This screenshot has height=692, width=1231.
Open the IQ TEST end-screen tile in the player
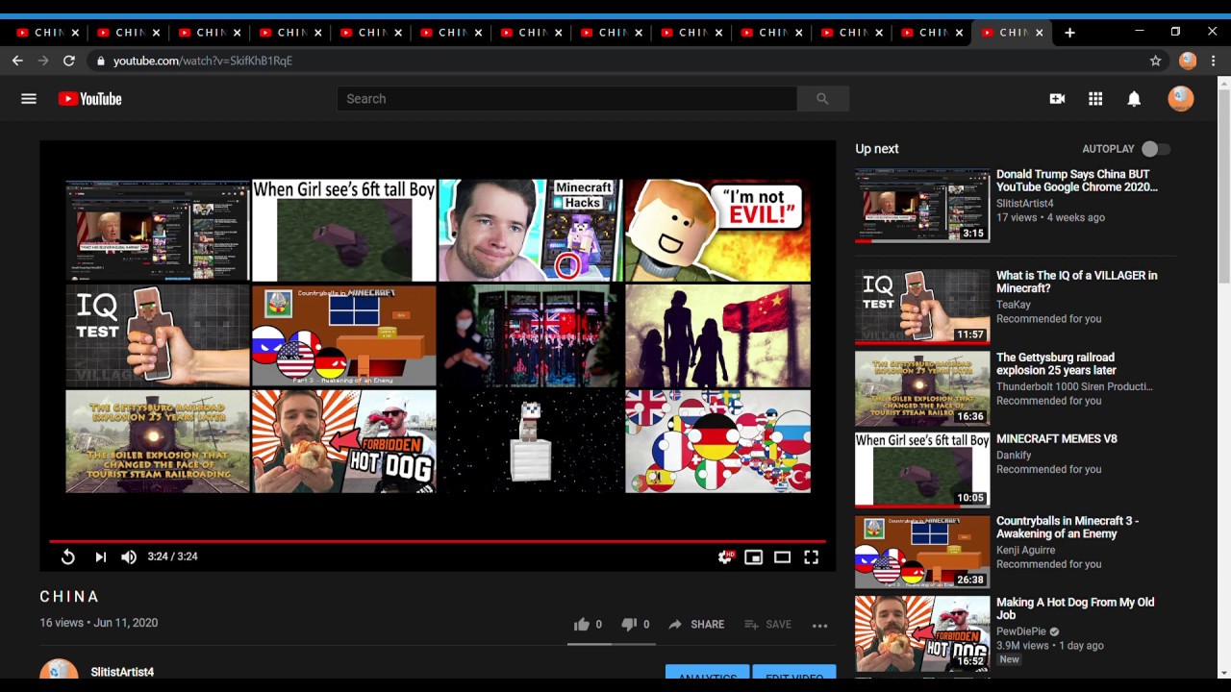click(158, 335)
